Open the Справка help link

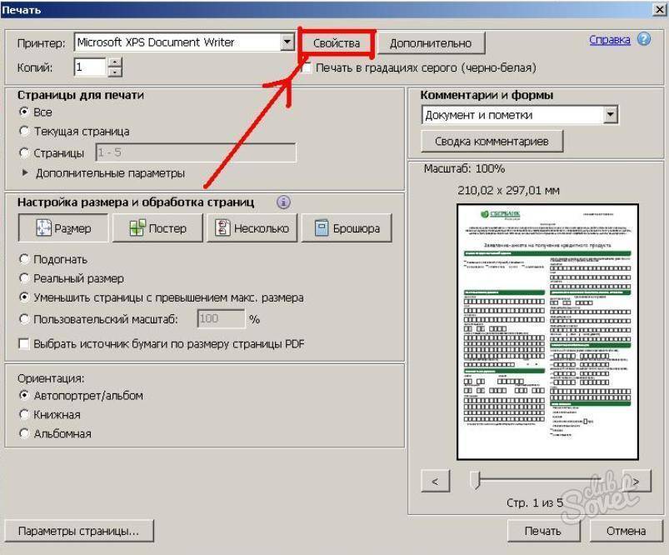point(609,40)
